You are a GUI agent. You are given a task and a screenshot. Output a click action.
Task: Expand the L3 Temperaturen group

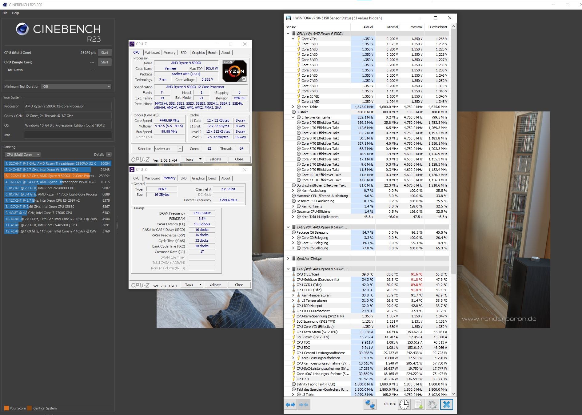[293, 300]
